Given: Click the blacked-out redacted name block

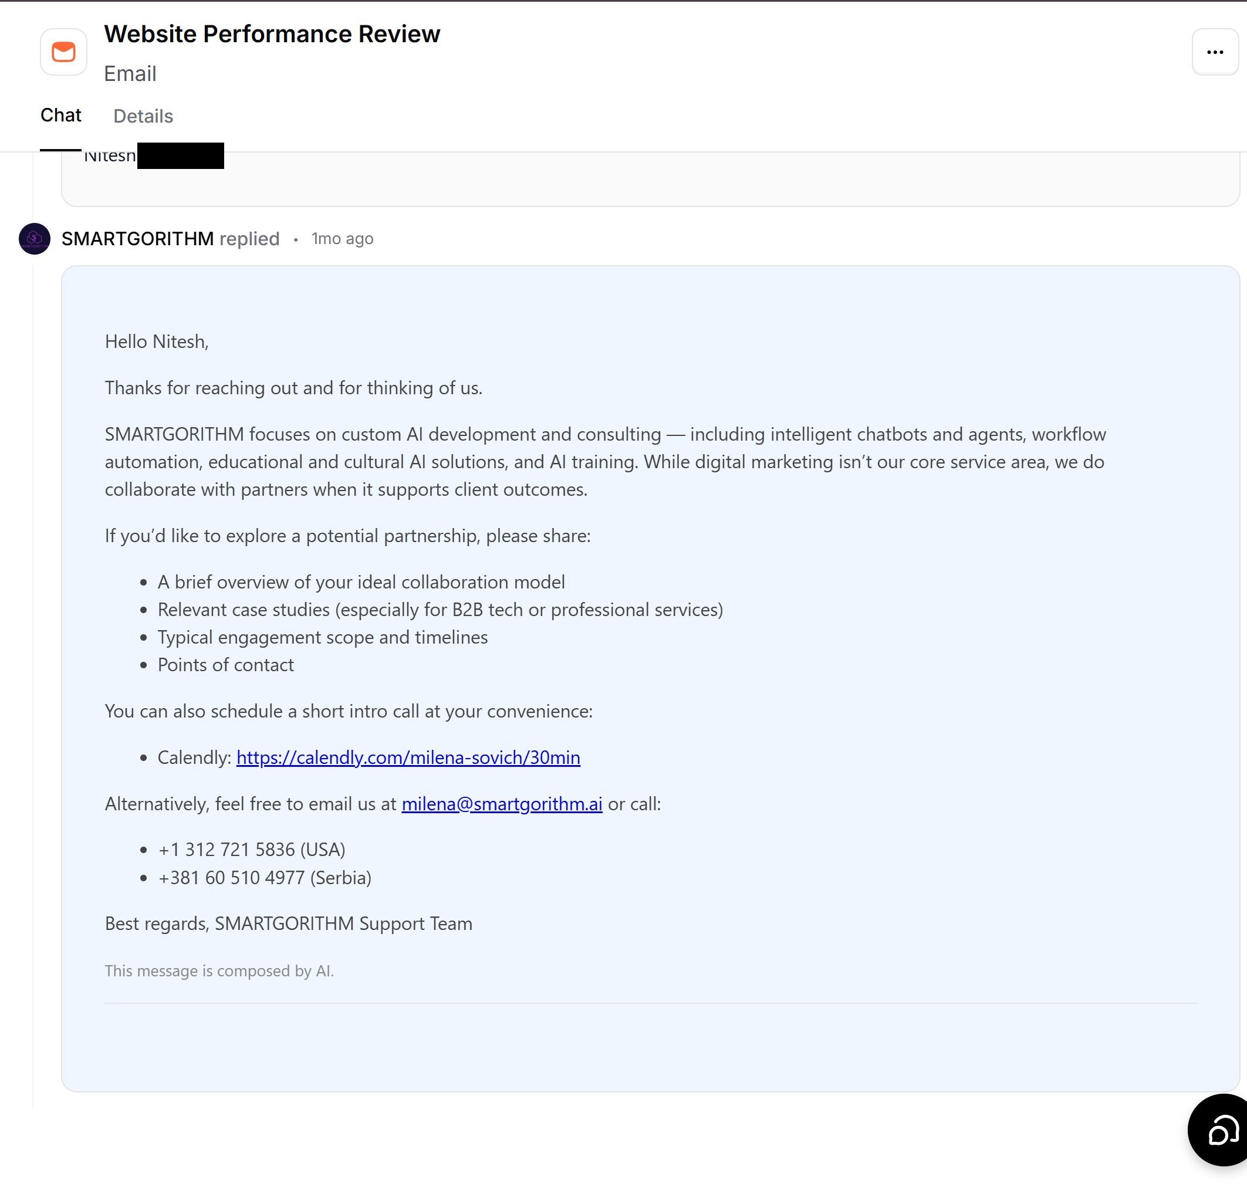Looking at the screenshot, I should (181, 156).
